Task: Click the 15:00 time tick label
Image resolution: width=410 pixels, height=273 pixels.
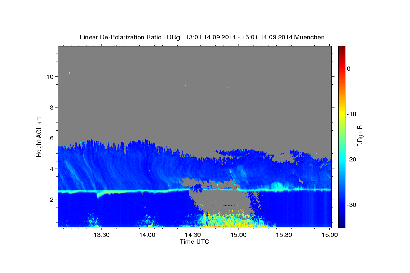Action: [x=238, y=235]
